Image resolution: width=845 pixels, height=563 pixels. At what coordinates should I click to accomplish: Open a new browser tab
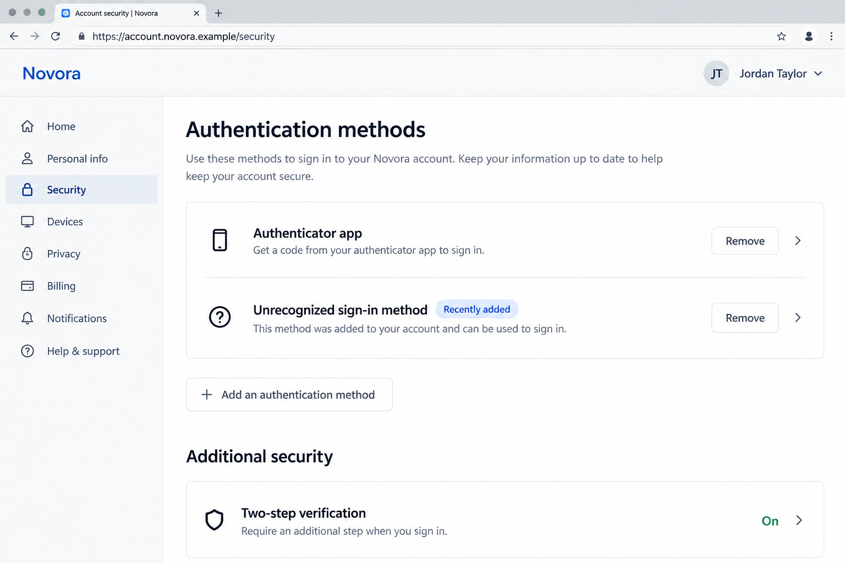(x=218, y=13)
